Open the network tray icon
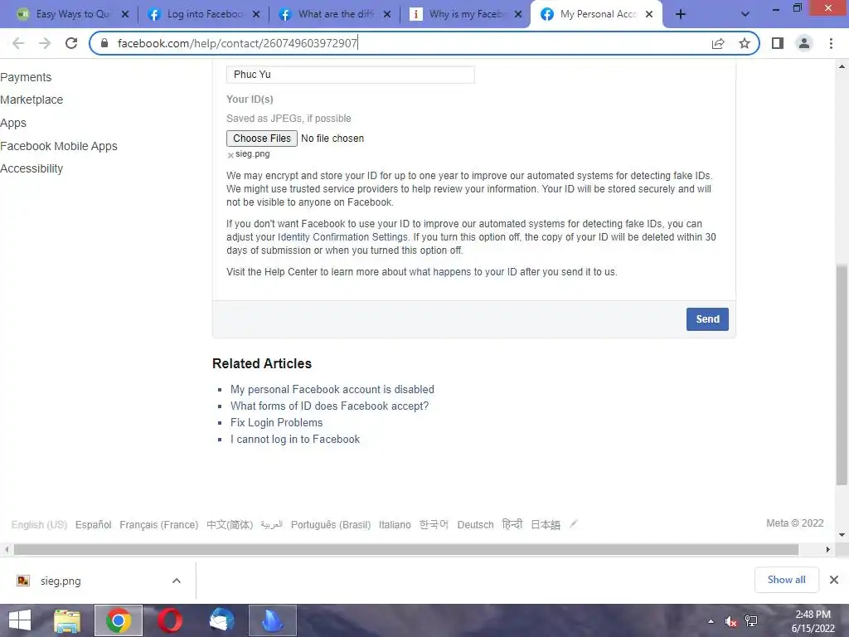The height and width of the screenshot is (637, 849). click(x=751, y=621)
